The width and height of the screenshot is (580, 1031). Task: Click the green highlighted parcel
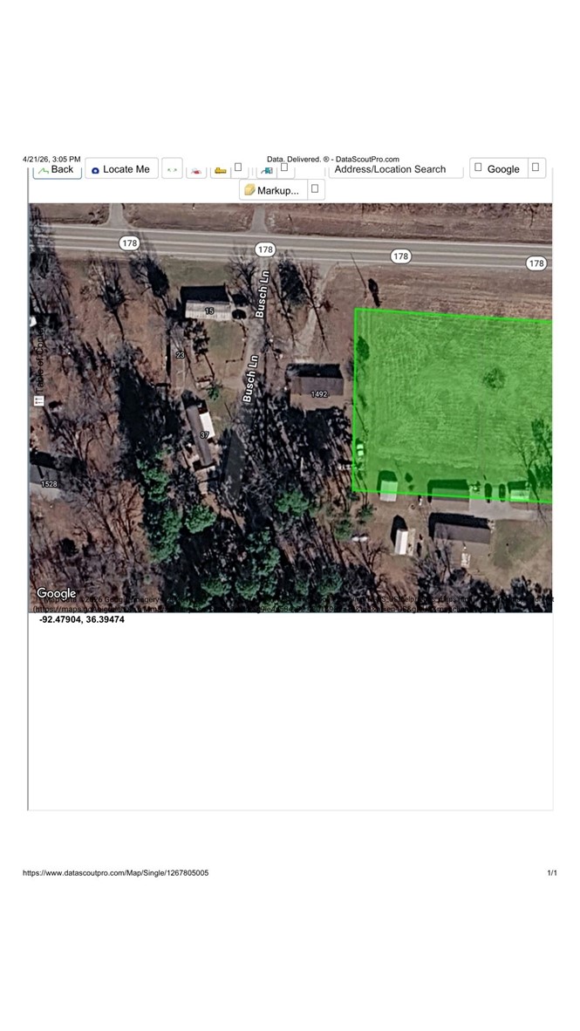(x=454, y=401)
